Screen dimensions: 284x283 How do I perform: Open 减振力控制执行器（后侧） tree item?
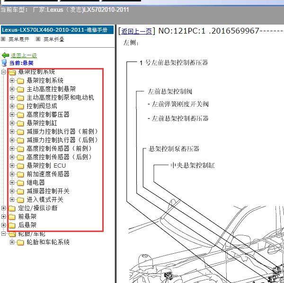tap(62, 140)
